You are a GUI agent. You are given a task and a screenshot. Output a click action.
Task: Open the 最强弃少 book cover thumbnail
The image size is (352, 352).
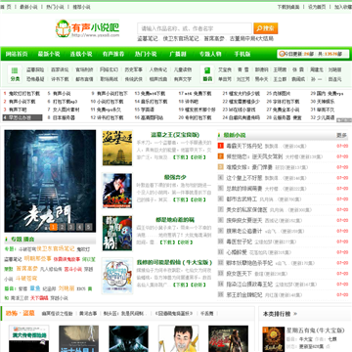pos(117,191)
